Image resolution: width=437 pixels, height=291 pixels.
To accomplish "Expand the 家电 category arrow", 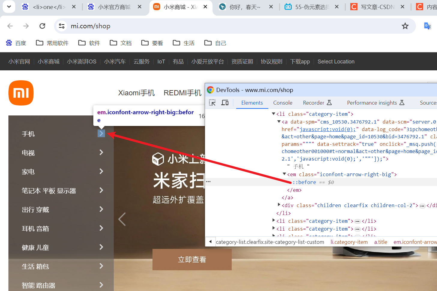I will [x=101, y=171].
